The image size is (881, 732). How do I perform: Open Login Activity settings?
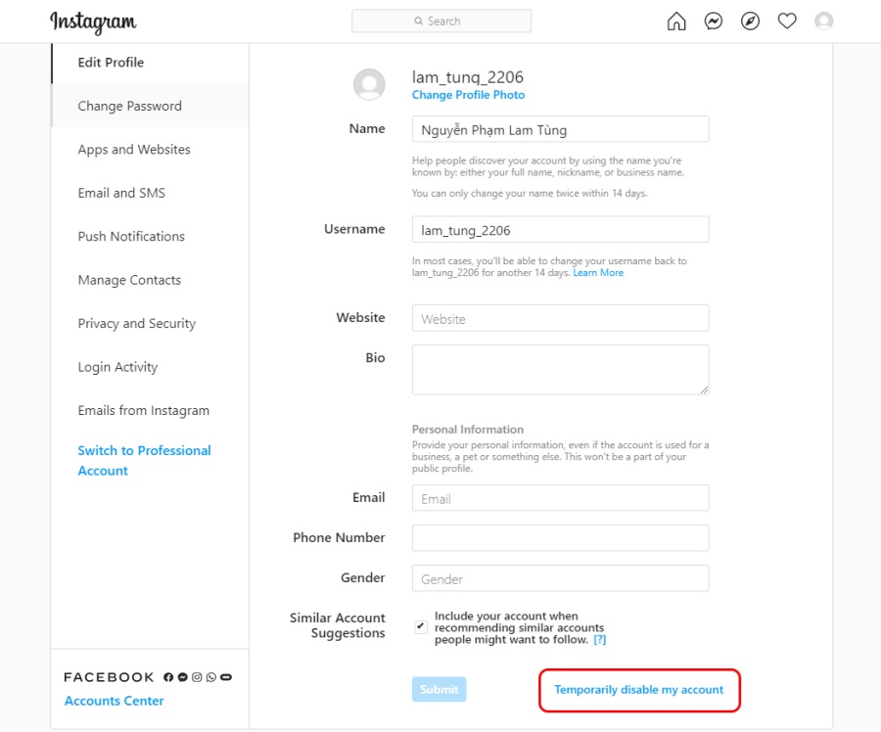point(117,367)
